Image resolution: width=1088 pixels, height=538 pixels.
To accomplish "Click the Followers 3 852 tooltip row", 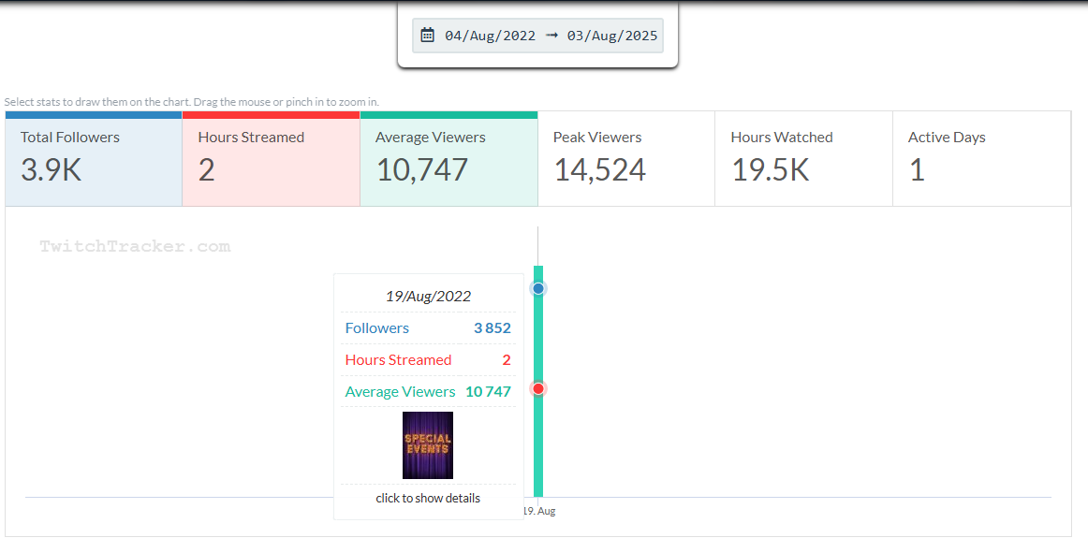I will [x=428, y=327].
